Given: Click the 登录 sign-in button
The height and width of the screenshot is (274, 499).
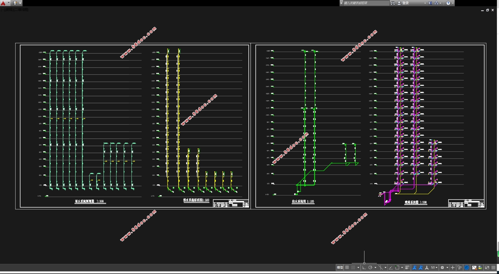Looking at the screenshot, I should 405,3.
